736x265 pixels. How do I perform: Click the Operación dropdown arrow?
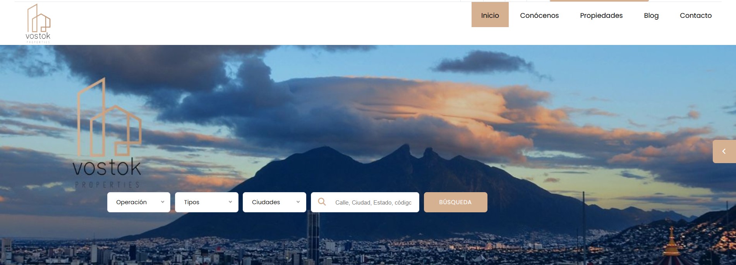163,202
